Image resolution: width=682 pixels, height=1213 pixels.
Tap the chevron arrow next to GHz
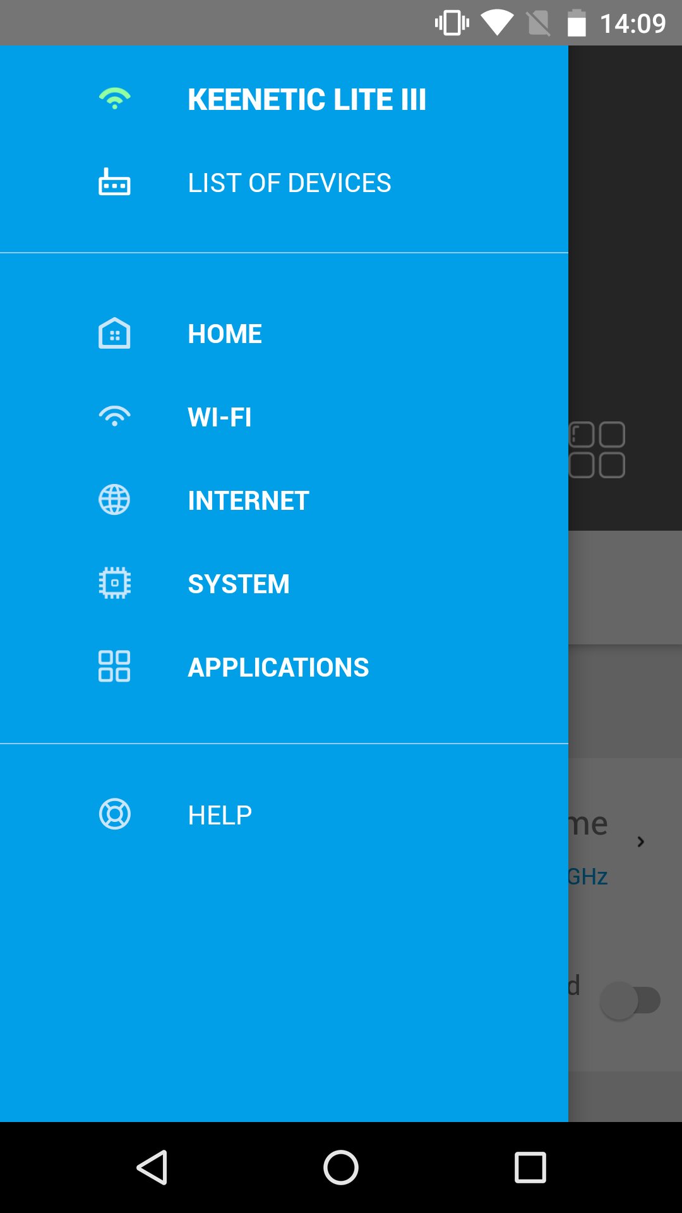pos(641,842)
